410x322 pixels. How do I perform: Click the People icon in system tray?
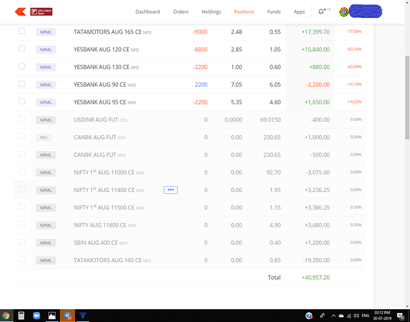(322, 316)
